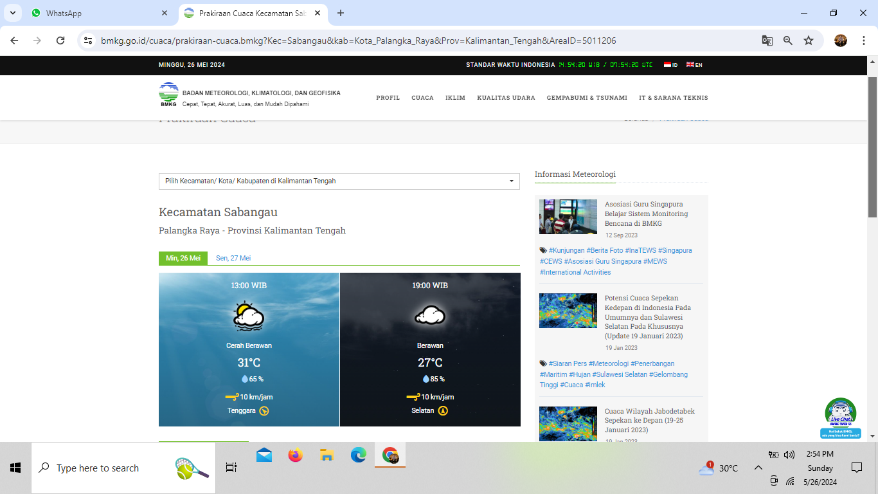Click the Kecamatan Sabangau heading
This screenshot has width=878, height=494.
(x=218, y=212)
